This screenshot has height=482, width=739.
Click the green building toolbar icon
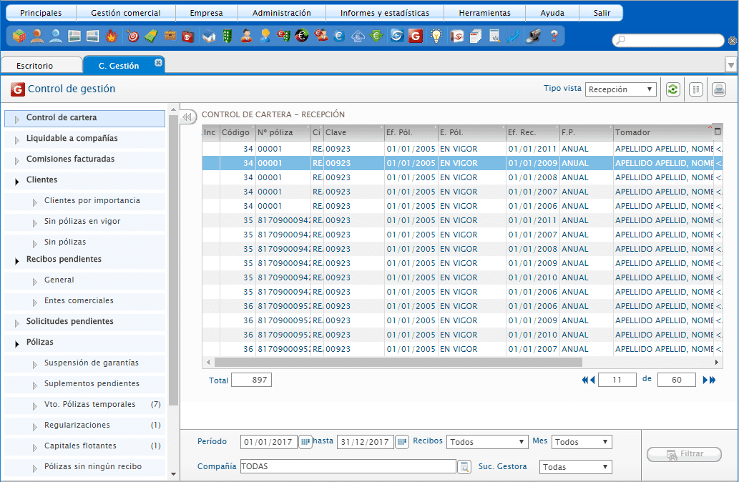[x=227, y=36]
